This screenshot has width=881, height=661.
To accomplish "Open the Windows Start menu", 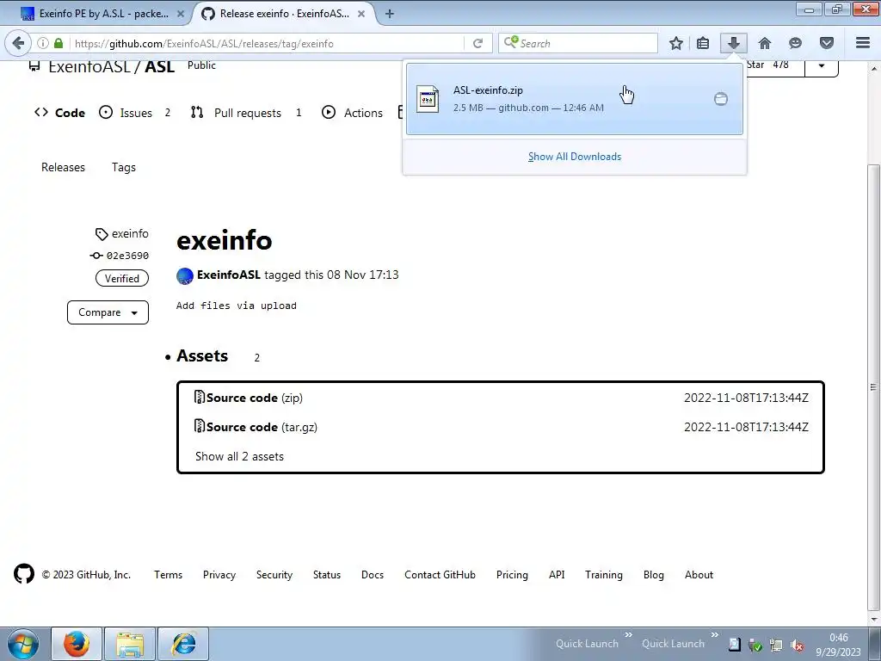I will 23,644.
